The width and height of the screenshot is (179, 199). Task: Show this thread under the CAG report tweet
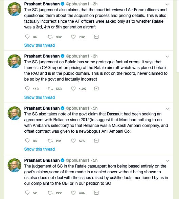40,97
